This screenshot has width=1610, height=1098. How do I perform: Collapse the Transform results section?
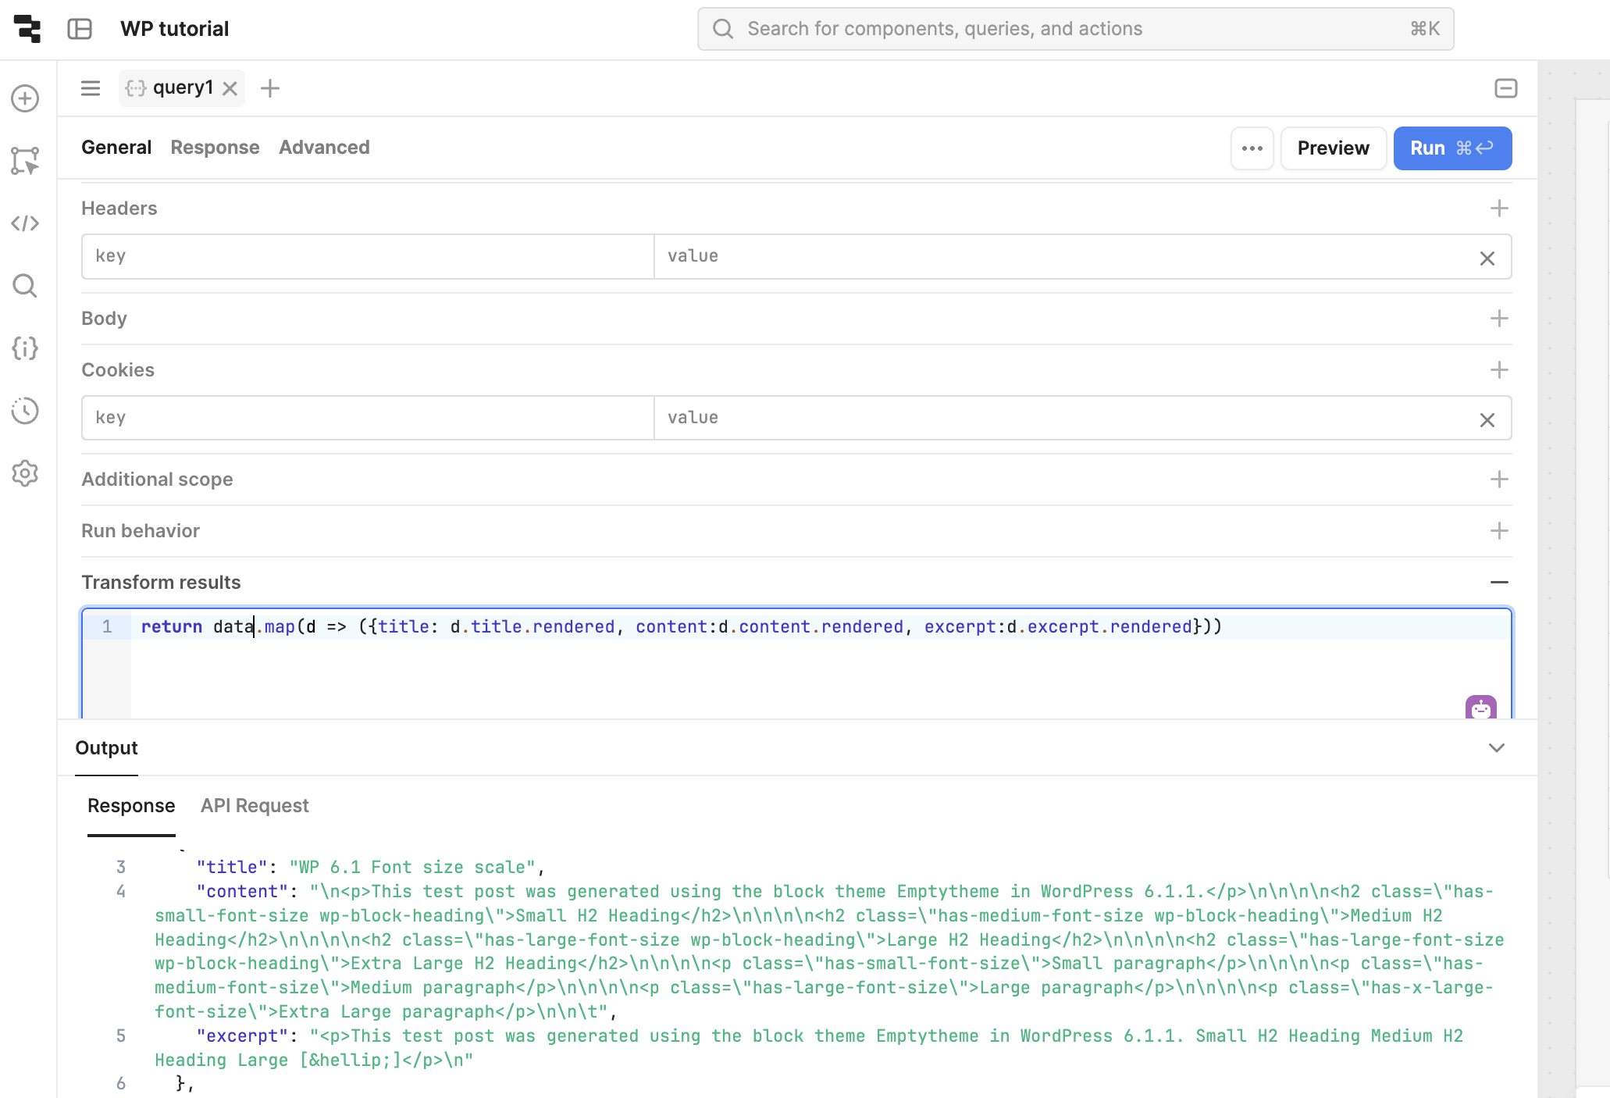coord(1498,583)
